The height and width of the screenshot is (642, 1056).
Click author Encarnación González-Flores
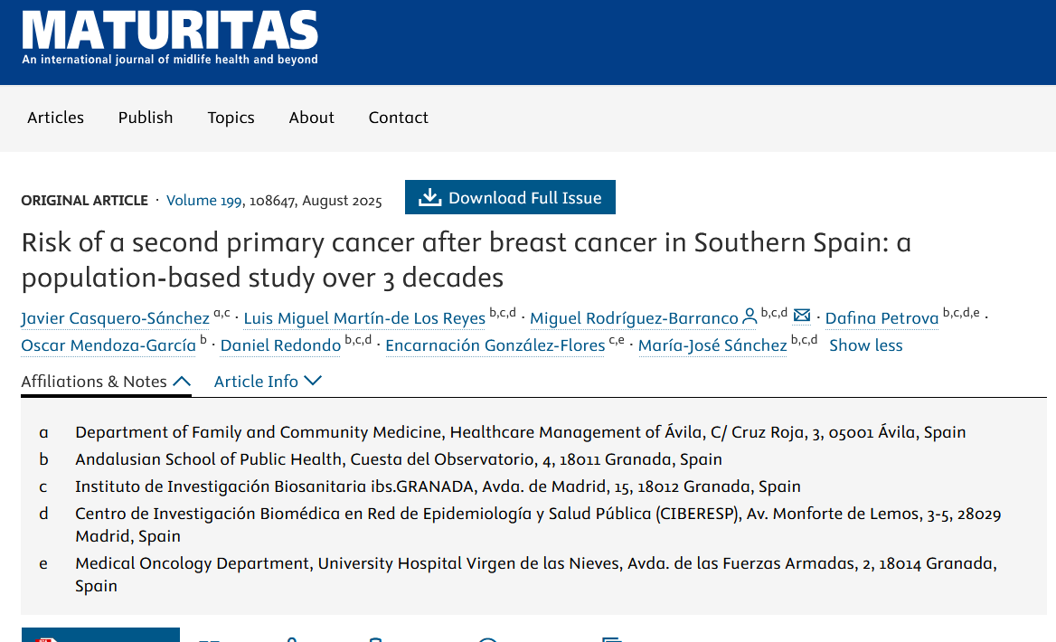(x=495, y=345)
